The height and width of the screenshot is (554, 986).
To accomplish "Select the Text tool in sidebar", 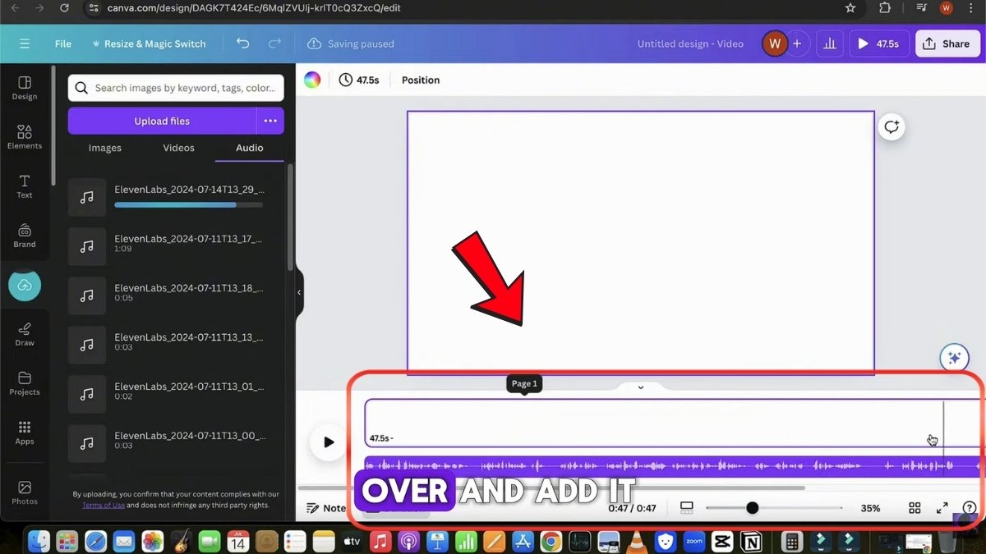I will 25,186.
